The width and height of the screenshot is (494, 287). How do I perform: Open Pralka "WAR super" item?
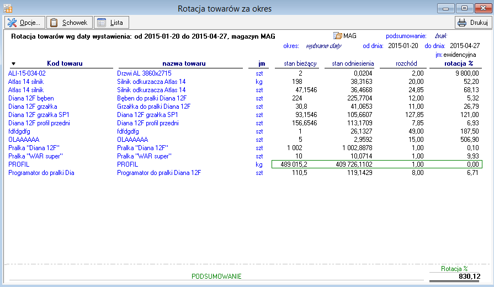(33, 156)
